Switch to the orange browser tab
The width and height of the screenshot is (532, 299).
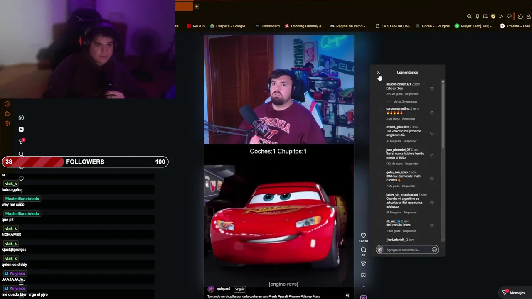coord(184,6)
